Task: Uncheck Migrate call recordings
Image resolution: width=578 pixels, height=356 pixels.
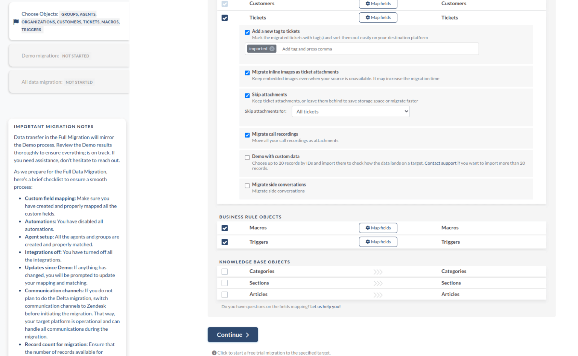Action: (x=247, y=134)
